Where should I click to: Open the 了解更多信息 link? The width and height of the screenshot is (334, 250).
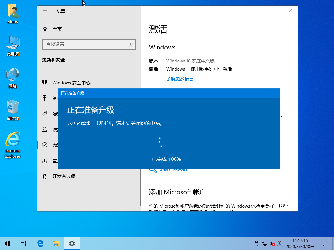[180, 79]
